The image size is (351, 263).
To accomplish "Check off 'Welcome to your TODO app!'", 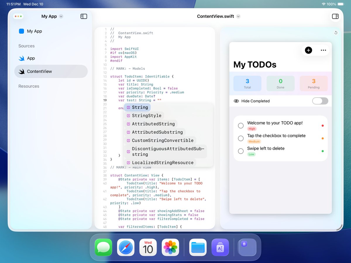I will click(x=241, y=126).
